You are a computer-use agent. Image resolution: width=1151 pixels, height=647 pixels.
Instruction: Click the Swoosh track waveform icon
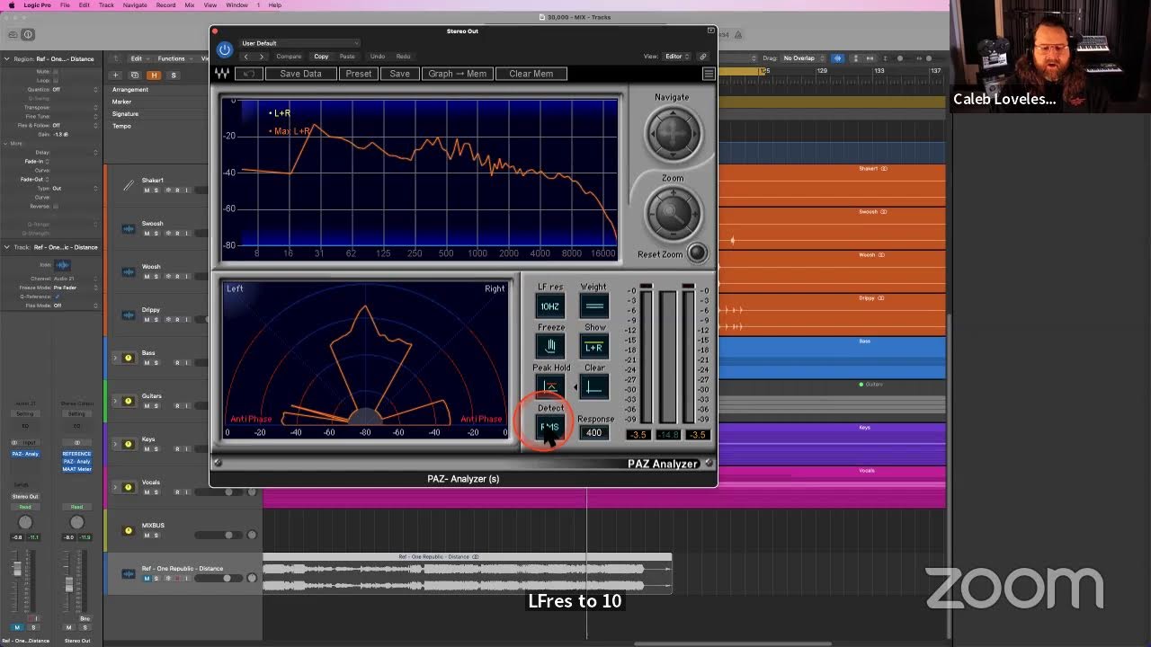point(128,229)
